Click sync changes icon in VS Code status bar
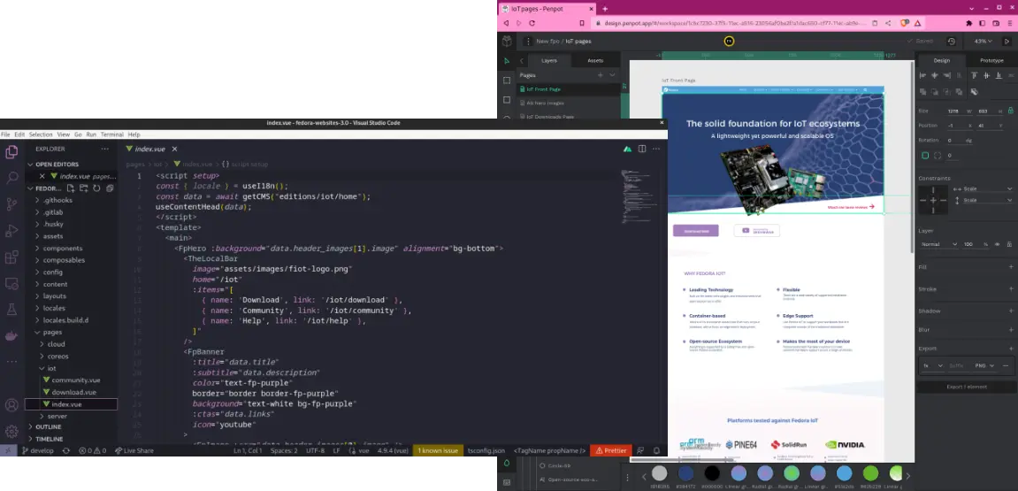 (x=65, y=450)
